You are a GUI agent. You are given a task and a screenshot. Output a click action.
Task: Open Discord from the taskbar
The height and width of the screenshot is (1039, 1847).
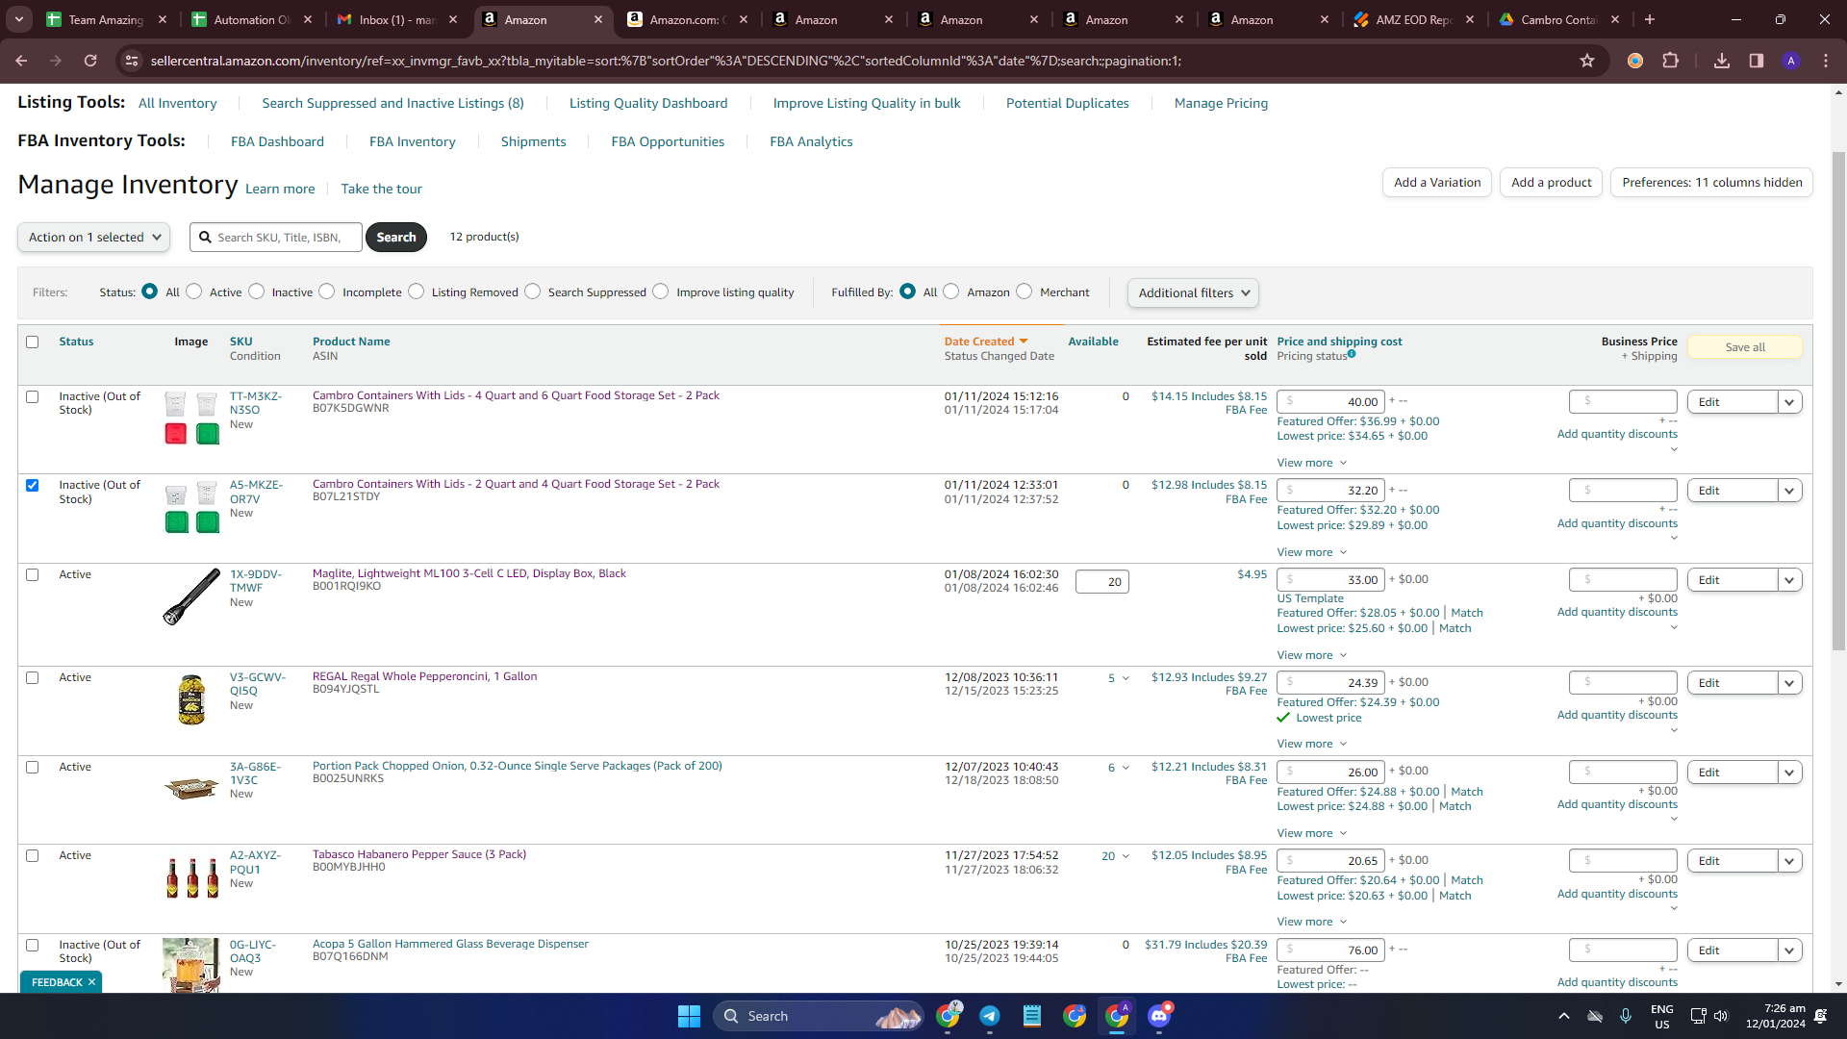[x=1160, y=1016]
